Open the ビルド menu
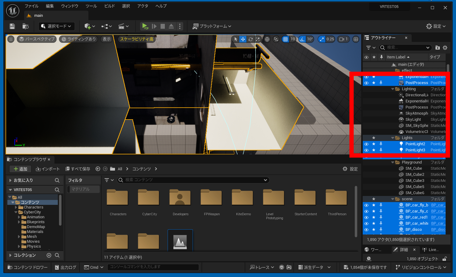 [109, 6]
